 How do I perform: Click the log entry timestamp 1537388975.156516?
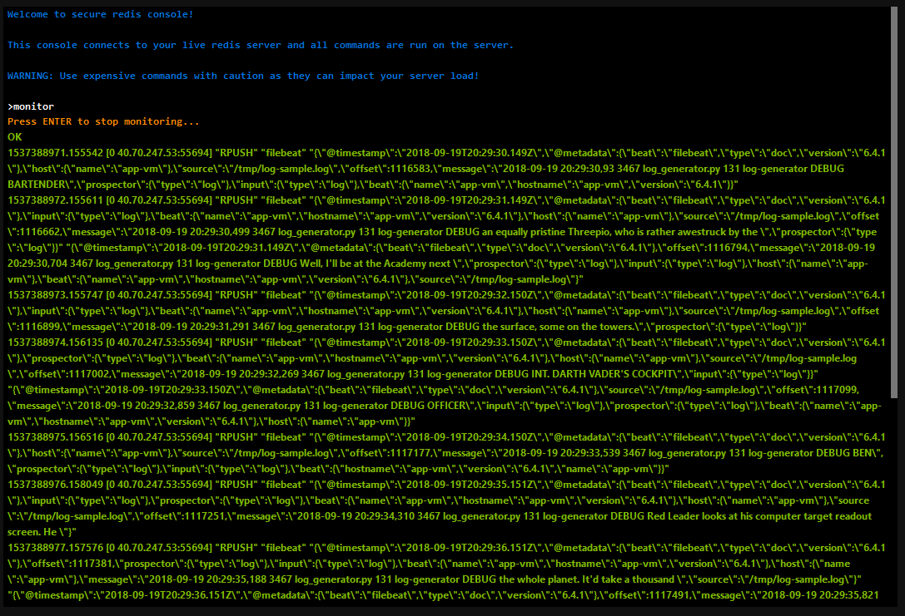coord(56,437)
